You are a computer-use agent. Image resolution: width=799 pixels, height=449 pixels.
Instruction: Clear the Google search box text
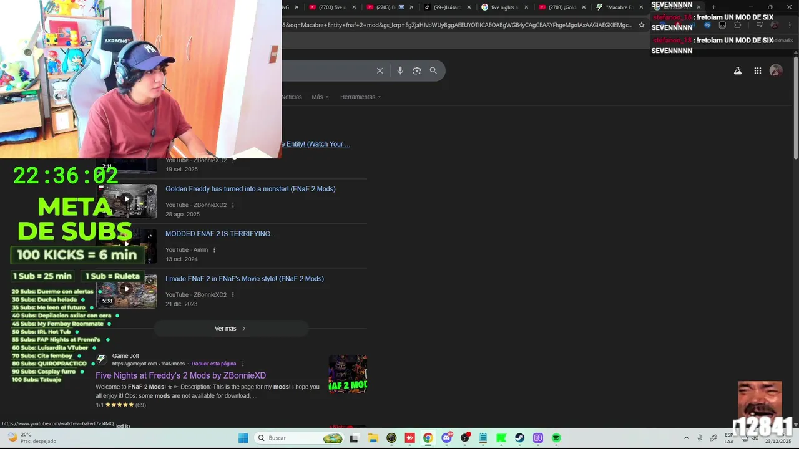click(380, 70)
